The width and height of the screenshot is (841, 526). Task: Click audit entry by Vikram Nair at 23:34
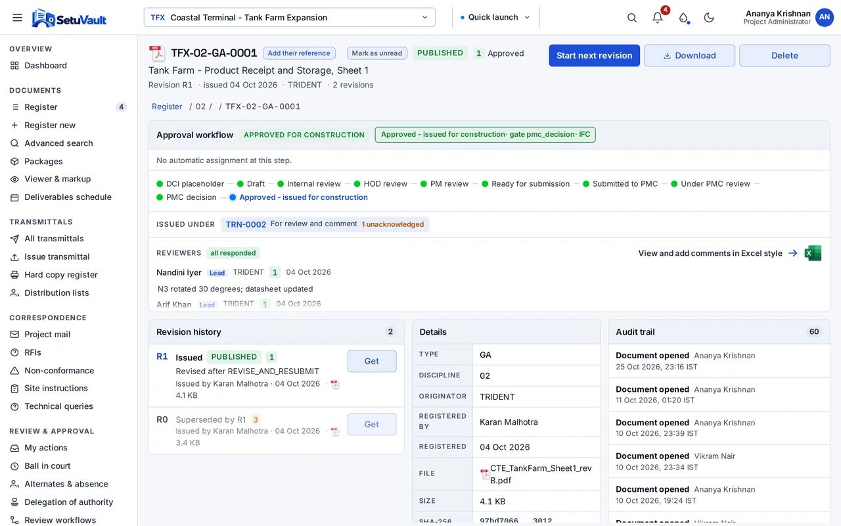pyautogui.click(x=719, y=462)
